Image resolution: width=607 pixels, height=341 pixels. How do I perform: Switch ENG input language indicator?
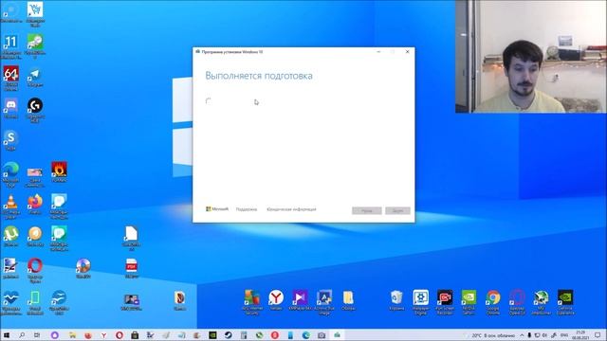pyautogui.click(x=564, y=335)
